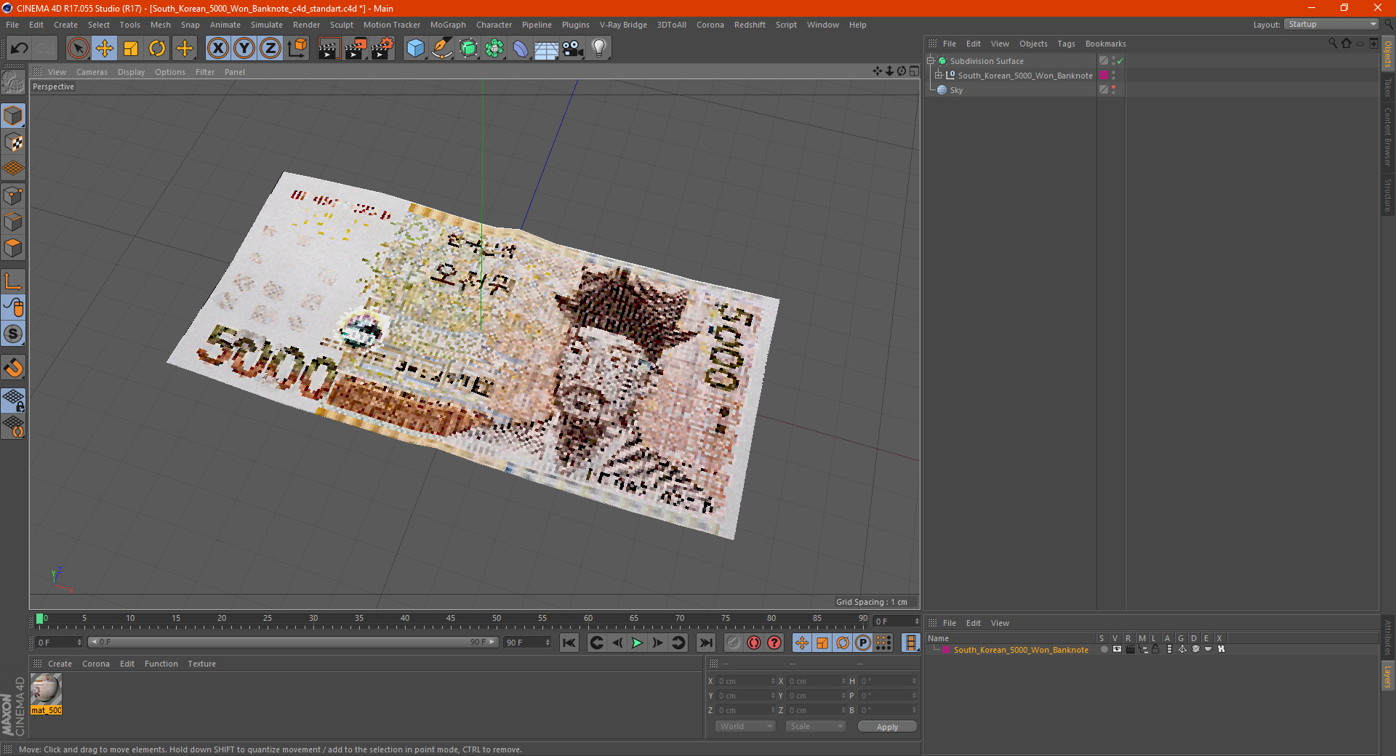The image size is (1396, 756).
Task: Open Scale size mode dropdown
Action: [x=815, y=726]
